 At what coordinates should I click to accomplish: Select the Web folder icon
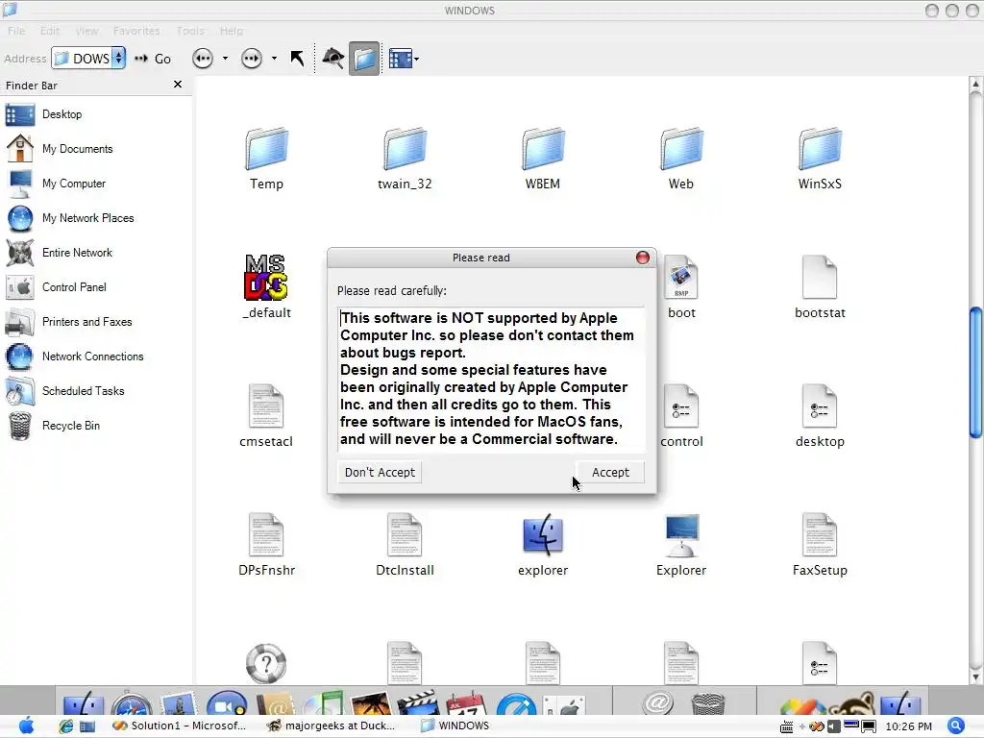click(681, 149)
